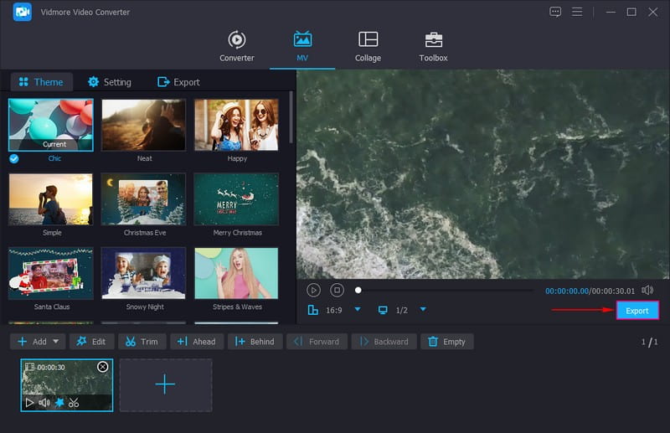Image resolution: width=670 pixels, height=433 pixels.
Task: Click the scissors icon on the clip thumbnail
Action: pos(74,403)
